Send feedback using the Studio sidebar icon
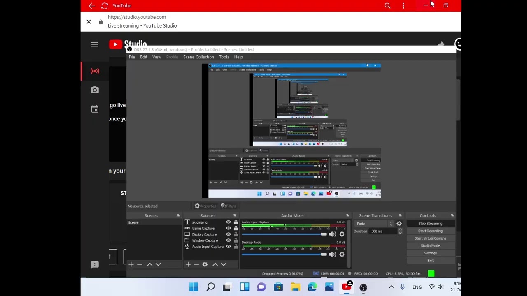Viewport: 527px width, 296px height. (x=95, y=265)
